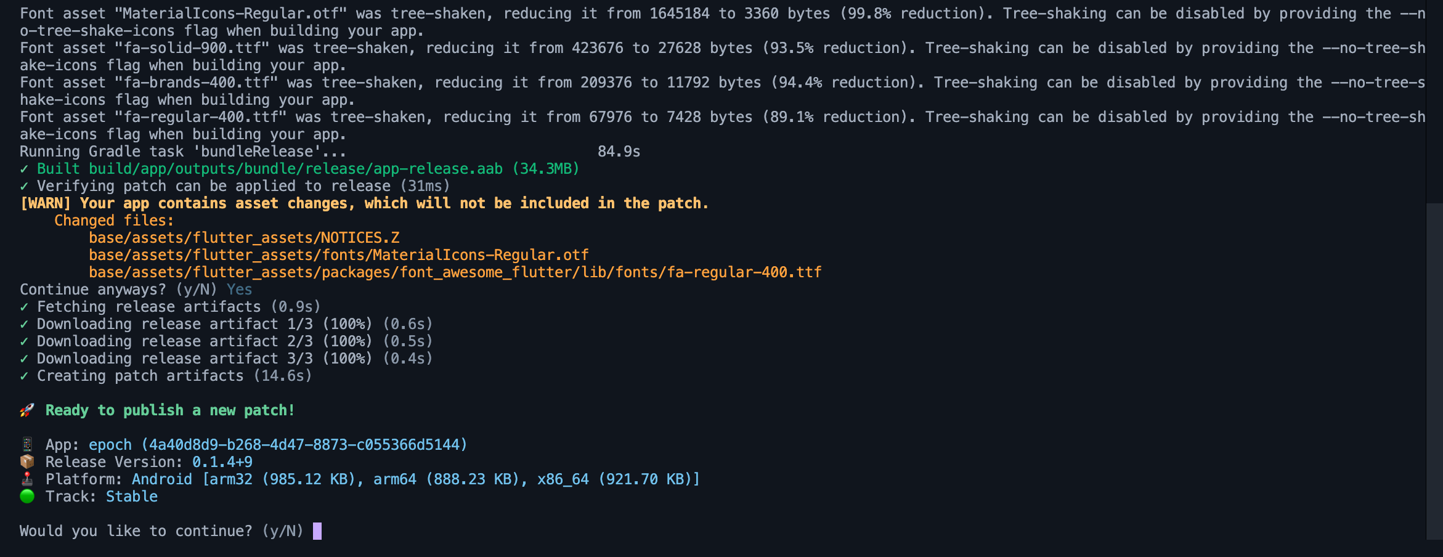
Task: Click the build/app/outputs/bundle/release/app-release.aab path
Action: pos(296,169)
